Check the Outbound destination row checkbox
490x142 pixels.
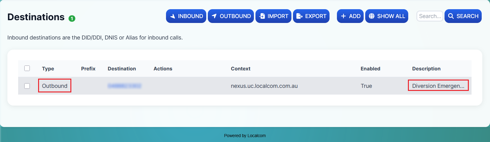(x=27, y=86)
